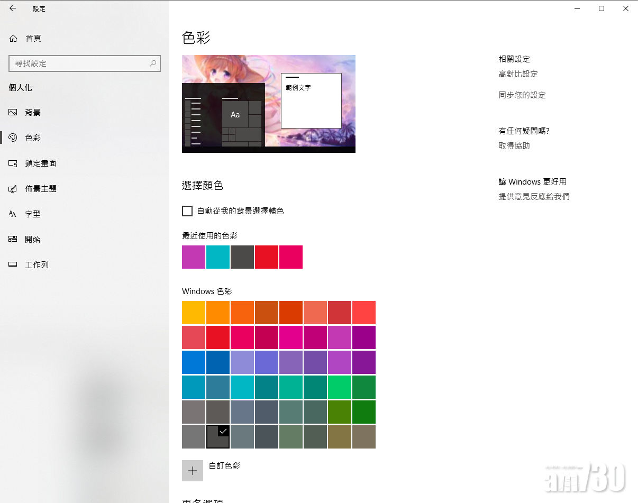This screenshot has width=638, height=503.
Task: Open the 首頁 home icon
Action: coord(13,39)
